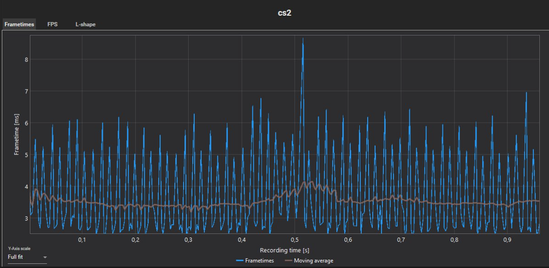Expand the Y-Axis scale dropdown arrow

44,257
